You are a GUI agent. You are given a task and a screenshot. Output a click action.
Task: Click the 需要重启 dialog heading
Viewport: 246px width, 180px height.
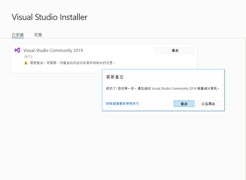pos(115,77)
